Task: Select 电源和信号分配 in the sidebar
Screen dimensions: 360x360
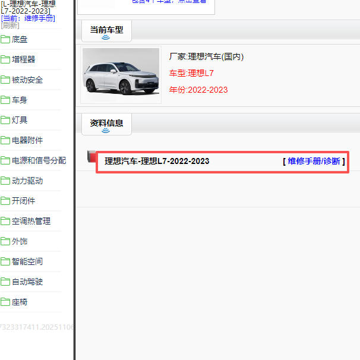Action: (x=39, y=160)
